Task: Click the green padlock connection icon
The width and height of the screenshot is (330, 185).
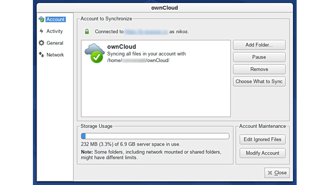Action: pyautogui.click(x=87, y=31)
